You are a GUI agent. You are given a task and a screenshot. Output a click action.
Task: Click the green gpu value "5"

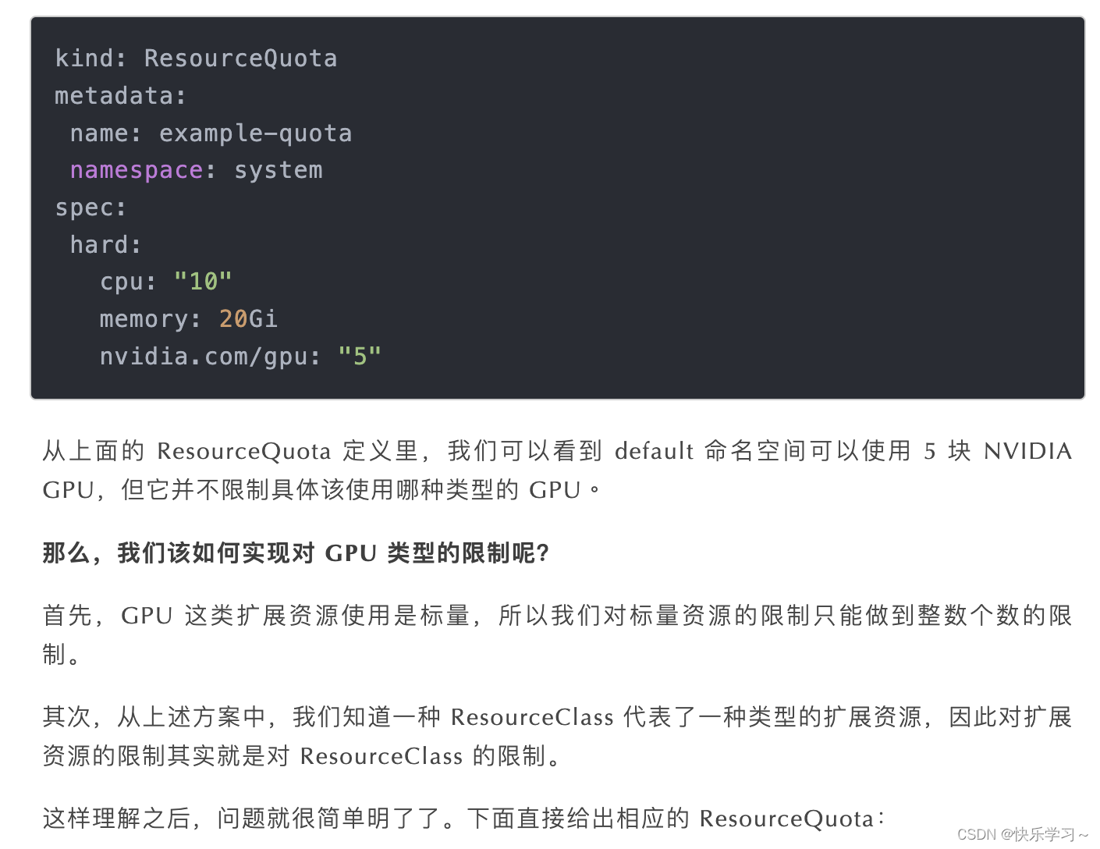pos(360,357)
